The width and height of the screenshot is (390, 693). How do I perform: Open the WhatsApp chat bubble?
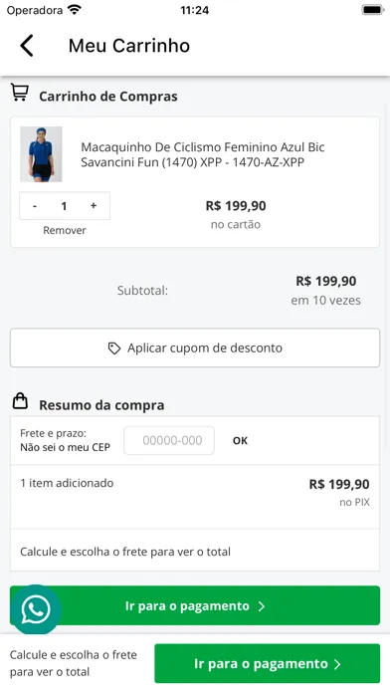(36, 610)
